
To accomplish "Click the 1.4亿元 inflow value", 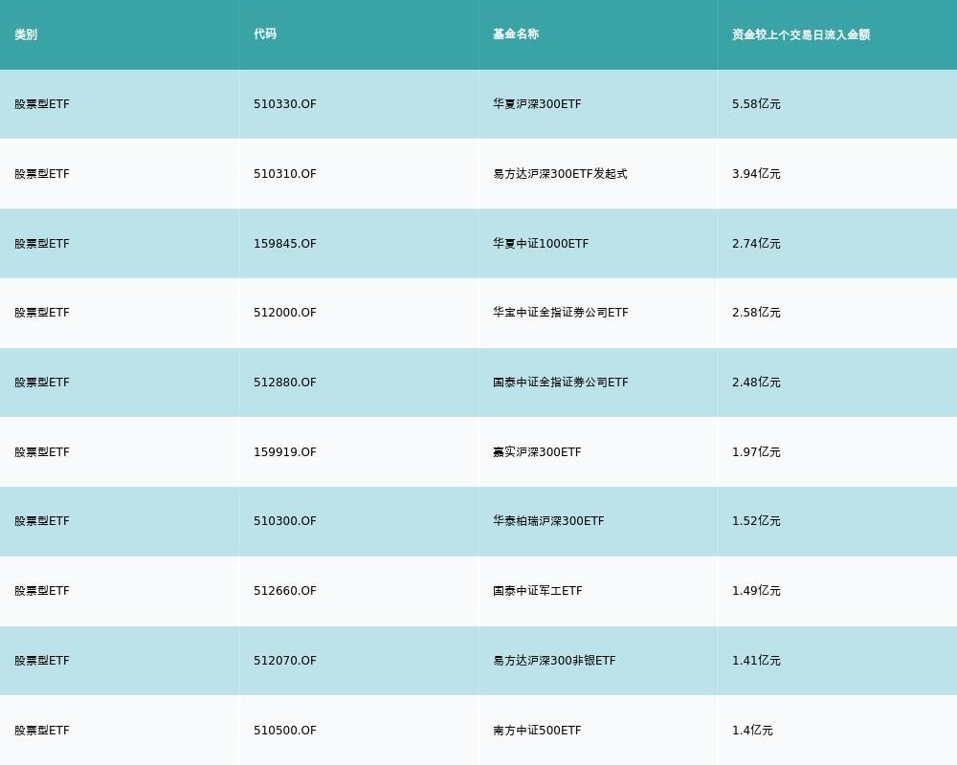I will click(752, 731).
